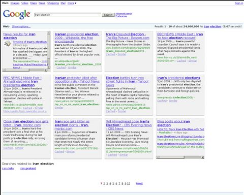Go to results page 5
The image size is (244, 195).
[x=113, y=183]
